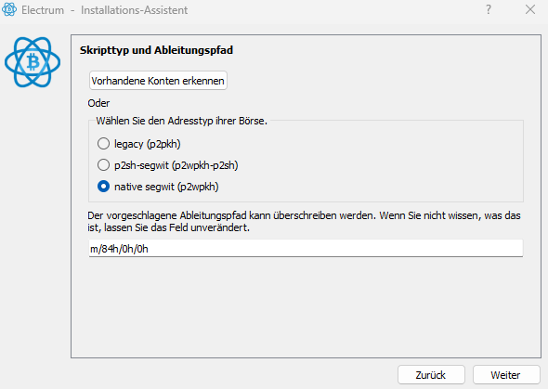Click the large Electrum Bitcoin atom logo
Image resolution: width=548 pixels, height=389 pixels.
(33, 62)
